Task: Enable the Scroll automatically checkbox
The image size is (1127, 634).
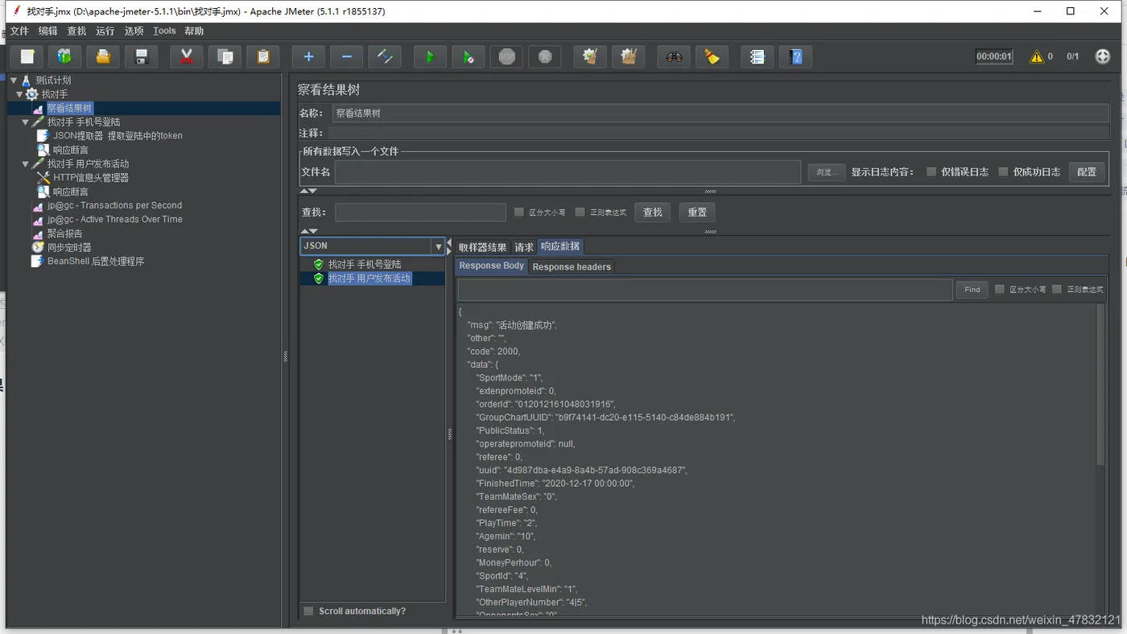Action: [308, 611]
